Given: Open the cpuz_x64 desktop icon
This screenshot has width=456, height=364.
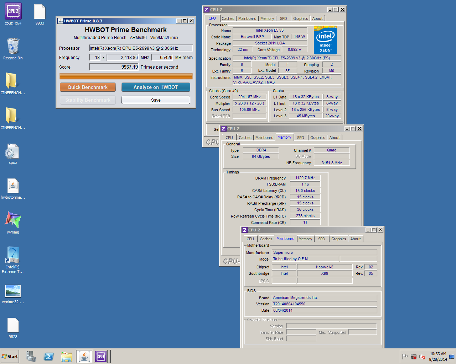Looking at the screenshot, I should [13, 14].
